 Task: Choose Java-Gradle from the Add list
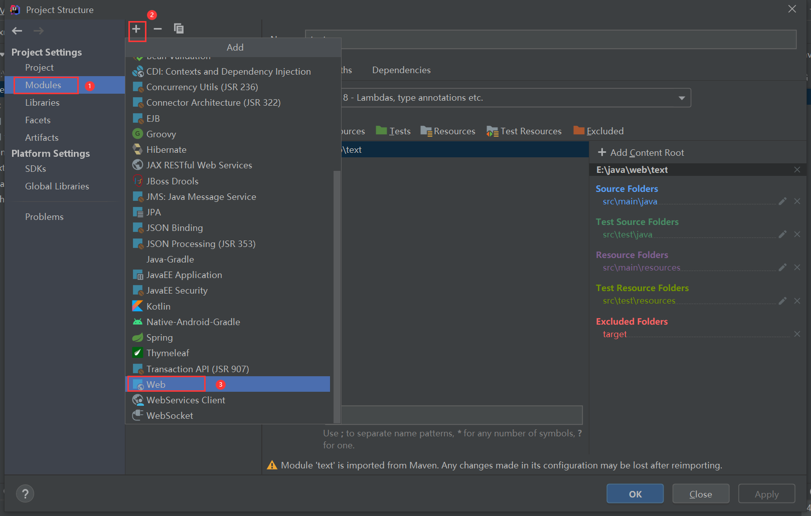[228, 260]
